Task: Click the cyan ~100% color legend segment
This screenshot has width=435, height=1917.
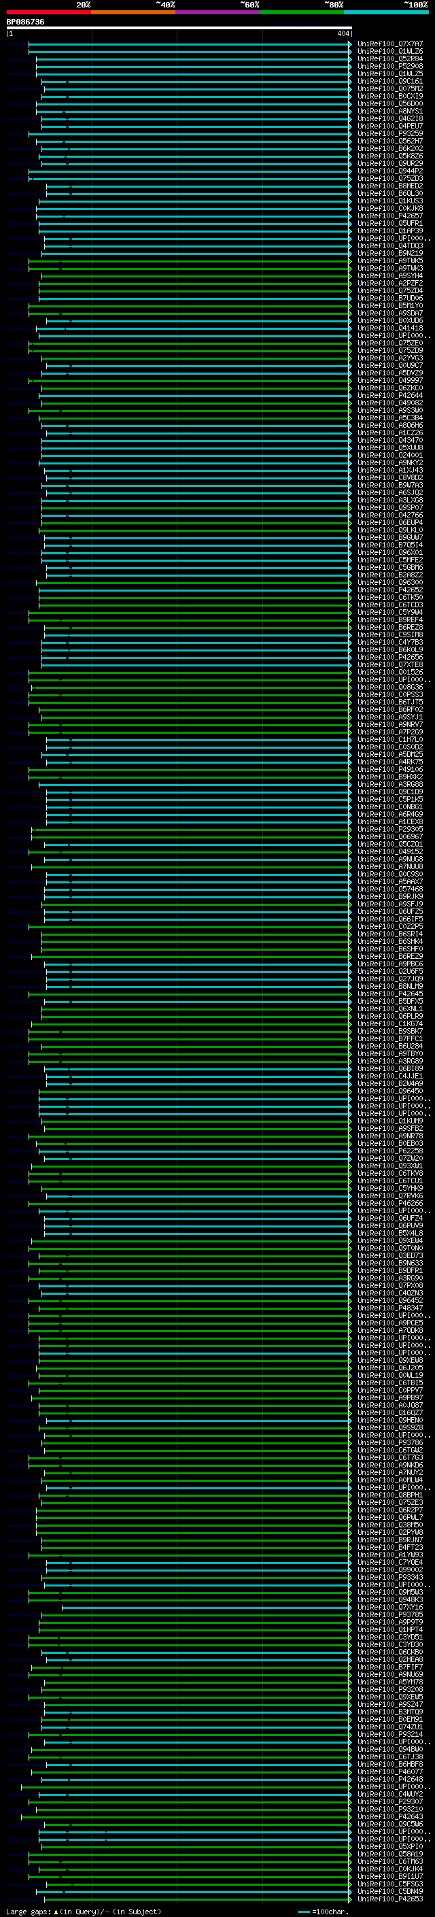Action: click(387, 12)
